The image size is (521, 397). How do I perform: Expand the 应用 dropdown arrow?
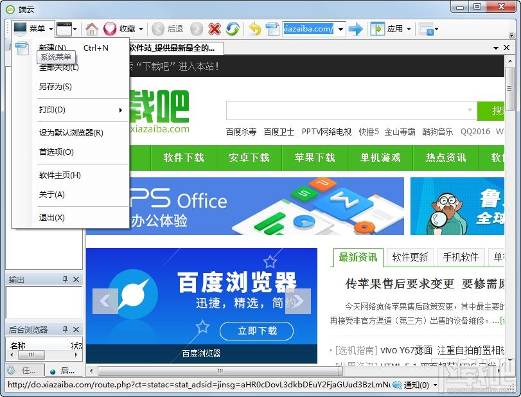pos(409,30)
